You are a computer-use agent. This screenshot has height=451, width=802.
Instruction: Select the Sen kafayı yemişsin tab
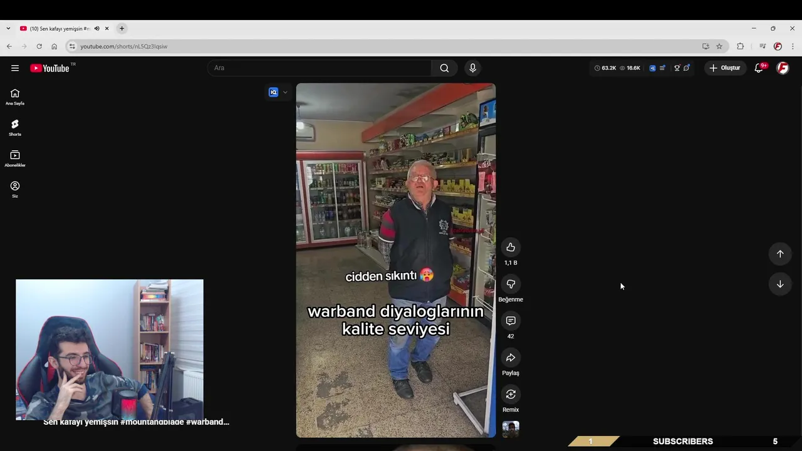click(x=60, y=29)
